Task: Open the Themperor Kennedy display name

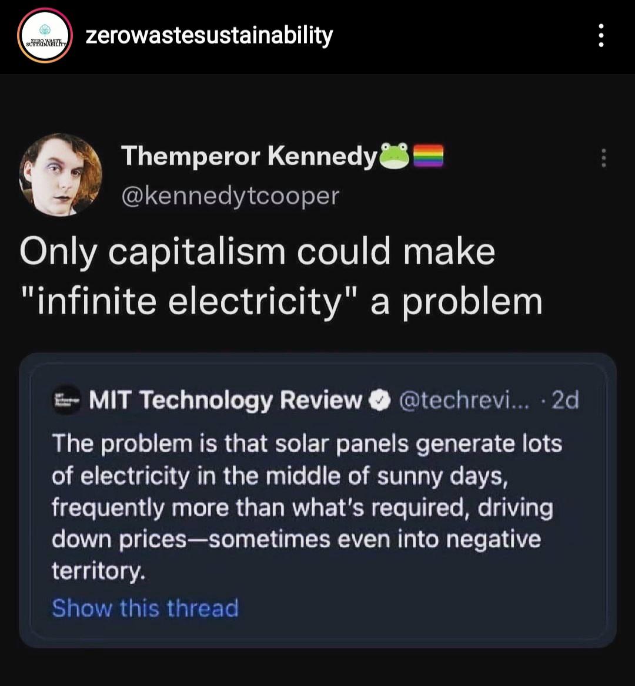Action: click(x=248, y=157)
